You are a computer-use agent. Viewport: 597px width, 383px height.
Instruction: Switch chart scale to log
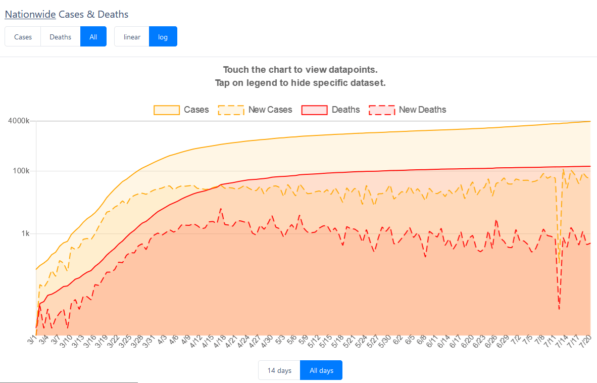pyautogui.click(x=163, y=37)
